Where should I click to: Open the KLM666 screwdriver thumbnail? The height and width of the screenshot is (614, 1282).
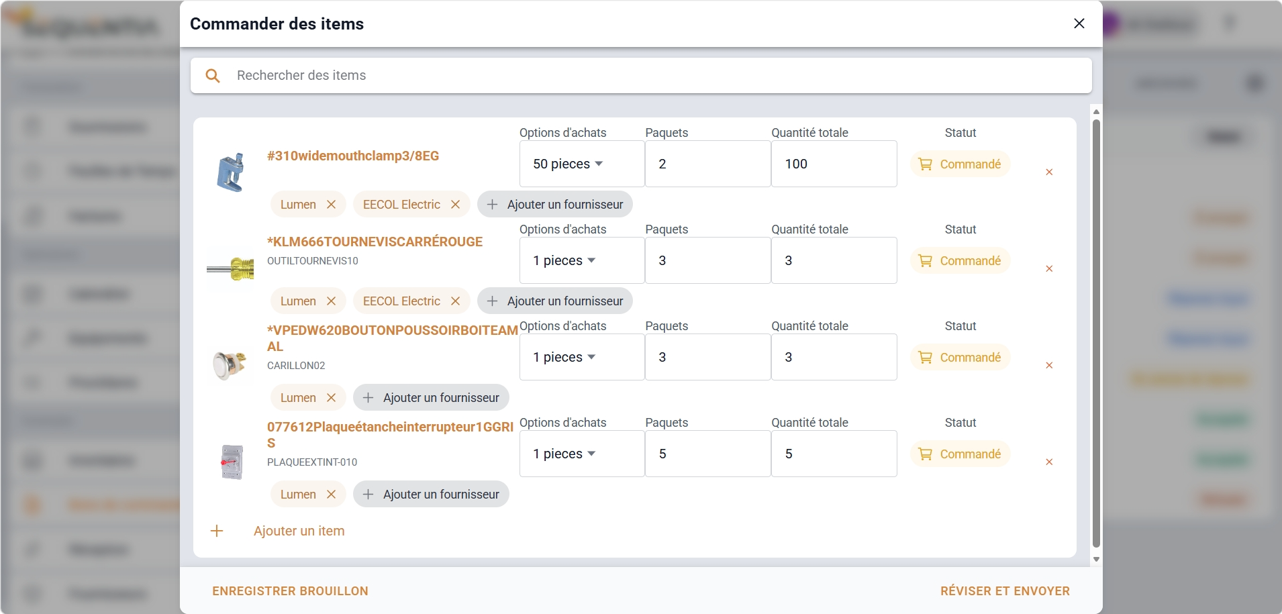230,269
